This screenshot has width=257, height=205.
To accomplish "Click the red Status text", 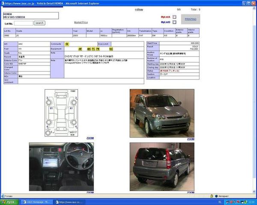I will (170, 71).
